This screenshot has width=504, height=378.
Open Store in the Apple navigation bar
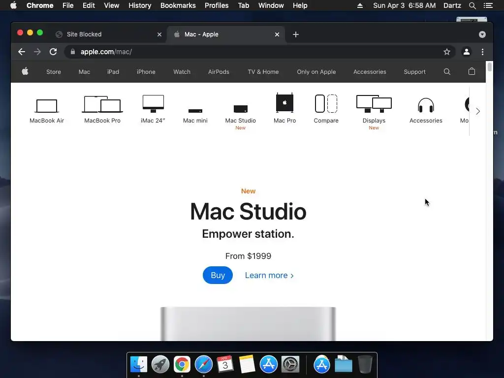[x=54, y=72]
